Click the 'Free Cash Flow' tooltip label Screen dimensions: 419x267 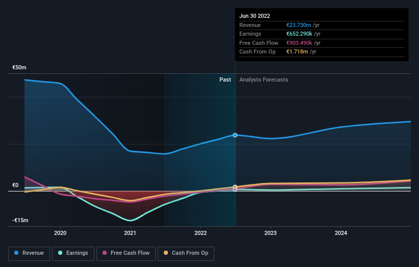click(x=259, y=43)
